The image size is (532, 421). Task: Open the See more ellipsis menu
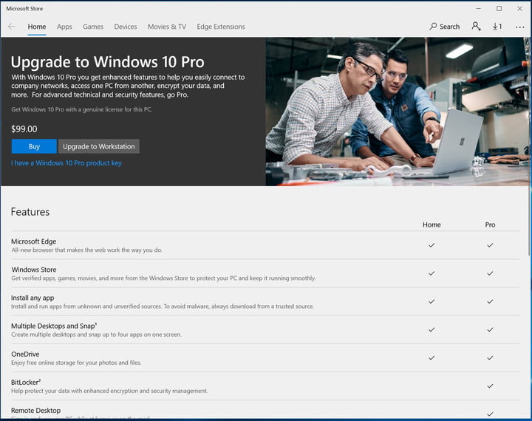(519, 27)
